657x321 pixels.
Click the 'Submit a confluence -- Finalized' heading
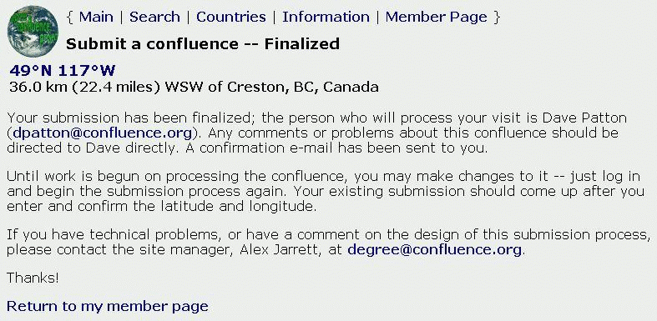tap(203, 43)
